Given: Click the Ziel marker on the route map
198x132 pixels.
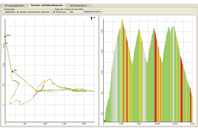Looking at the screenshot, I should click(12, 72).
